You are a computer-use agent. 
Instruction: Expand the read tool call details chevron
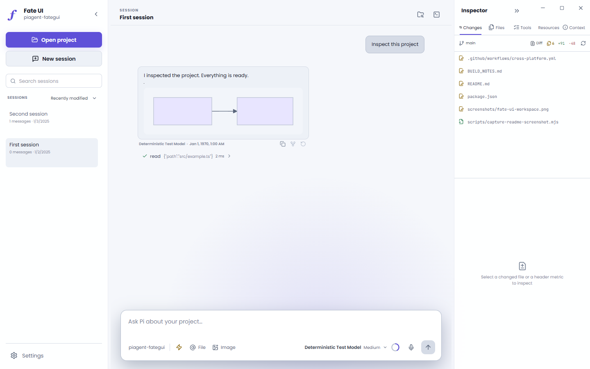pyautogui.click(x=229, y=156)
